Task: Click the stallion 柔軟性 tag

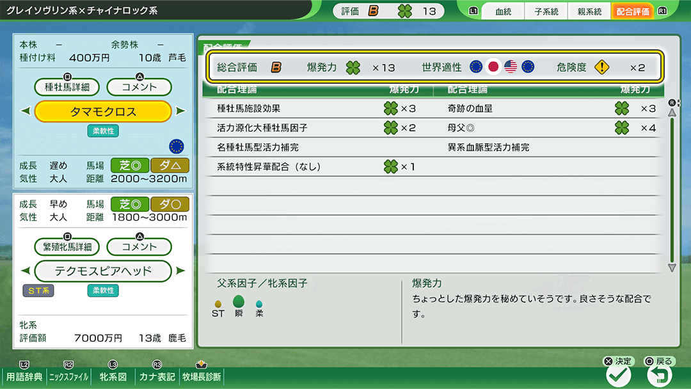Action: 103,131
